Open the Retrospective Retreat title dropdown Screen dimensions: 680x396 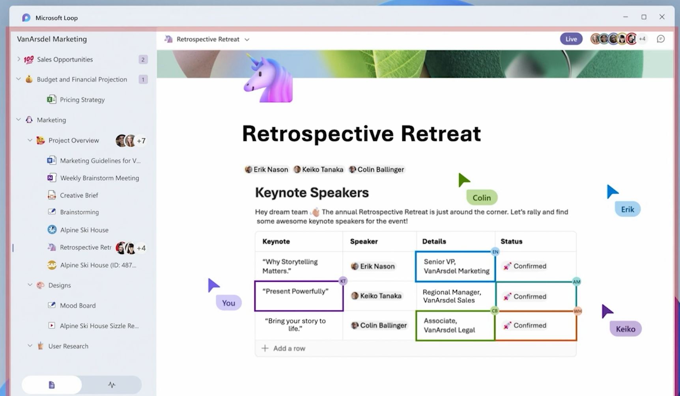pyautogui.click(x=247, y=39)
